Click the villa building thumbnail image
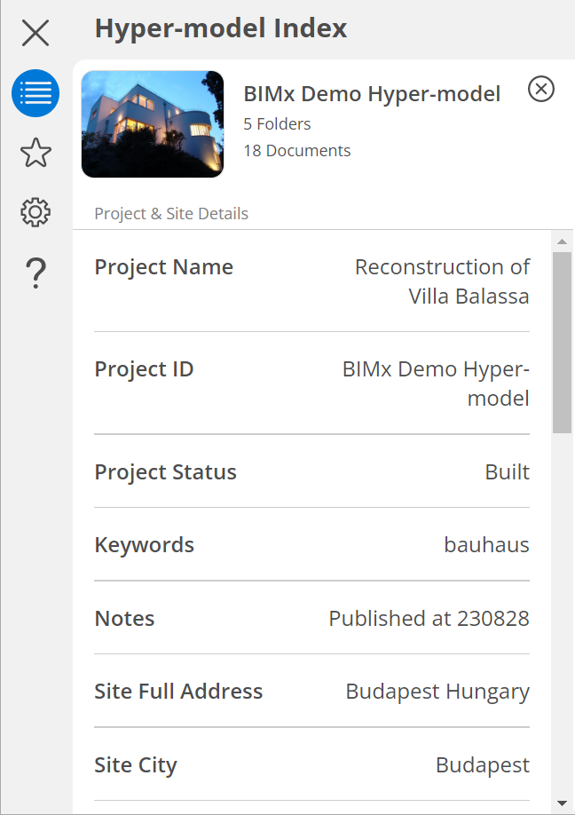The height and width of the screenshot is (815, 575). [x=153, y=124]
